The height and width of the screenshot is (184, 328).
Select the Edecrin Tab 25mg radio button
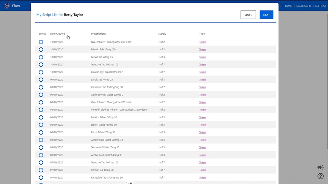[41, 50]
